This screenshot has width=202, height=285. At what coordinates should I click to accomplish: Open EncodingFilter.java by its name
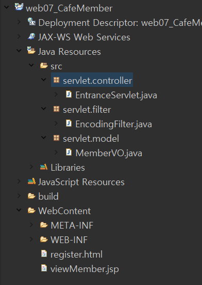click(x=114, y=124)
